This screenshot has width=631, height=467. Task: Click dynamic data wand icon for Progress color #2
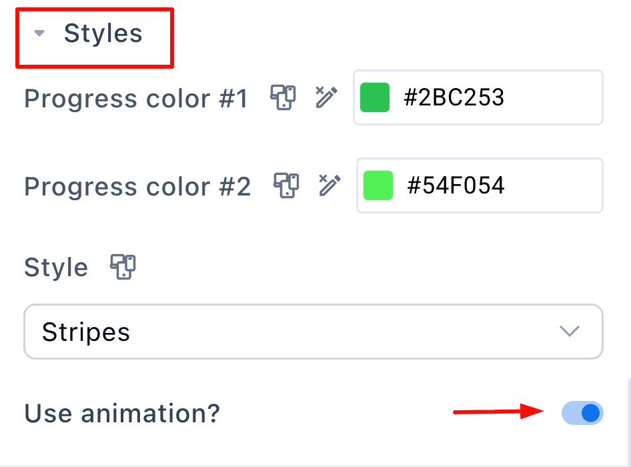click(330, 185)
